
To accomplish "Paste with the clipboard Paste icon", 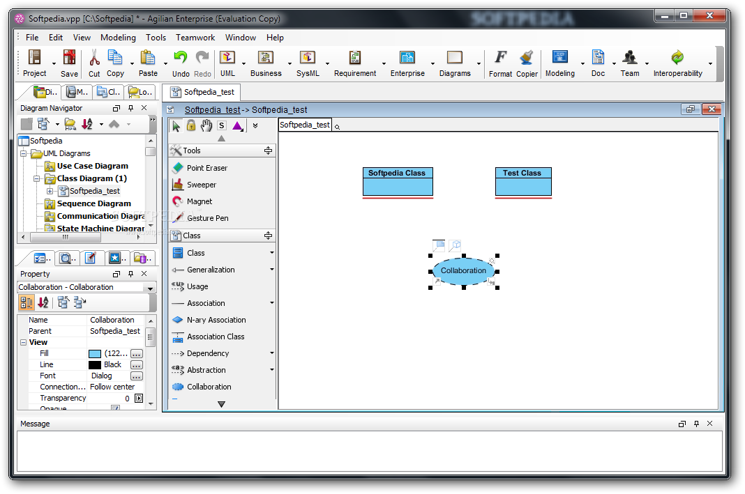I will pos(148,63).
